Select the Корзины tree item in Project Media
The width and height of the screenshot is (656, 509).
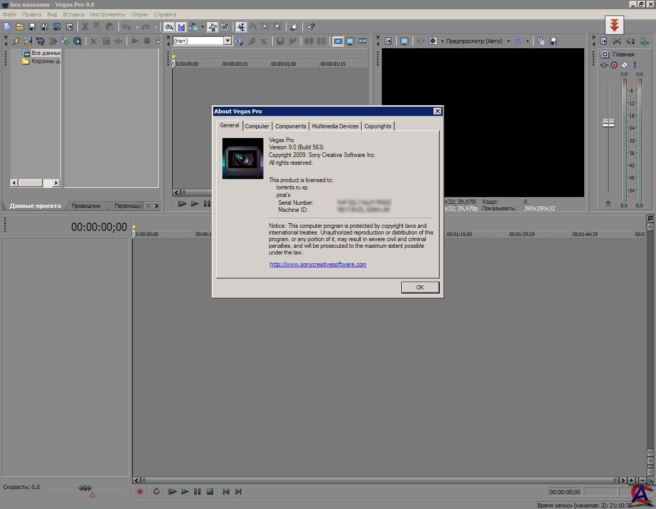(46, 61)
